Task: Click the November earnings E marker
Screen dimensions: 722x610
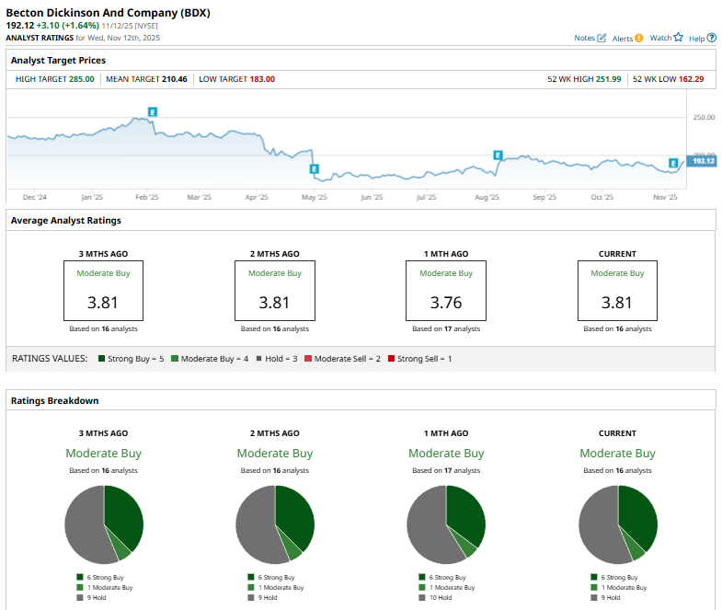Action: 673,163
